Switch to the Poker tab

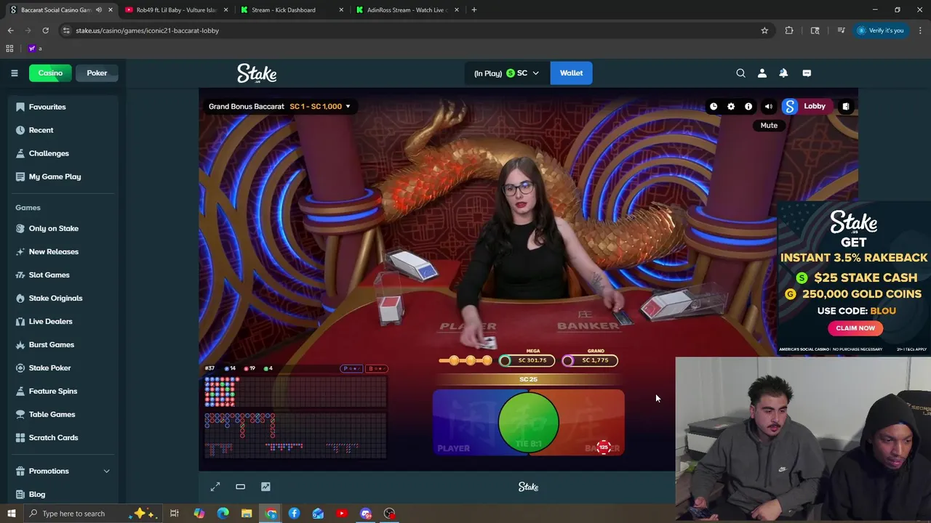(x=97, y=73)
